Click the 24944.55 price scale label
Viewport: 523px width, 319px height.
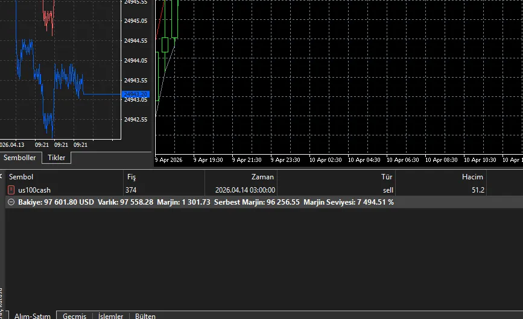pos(135,40)
